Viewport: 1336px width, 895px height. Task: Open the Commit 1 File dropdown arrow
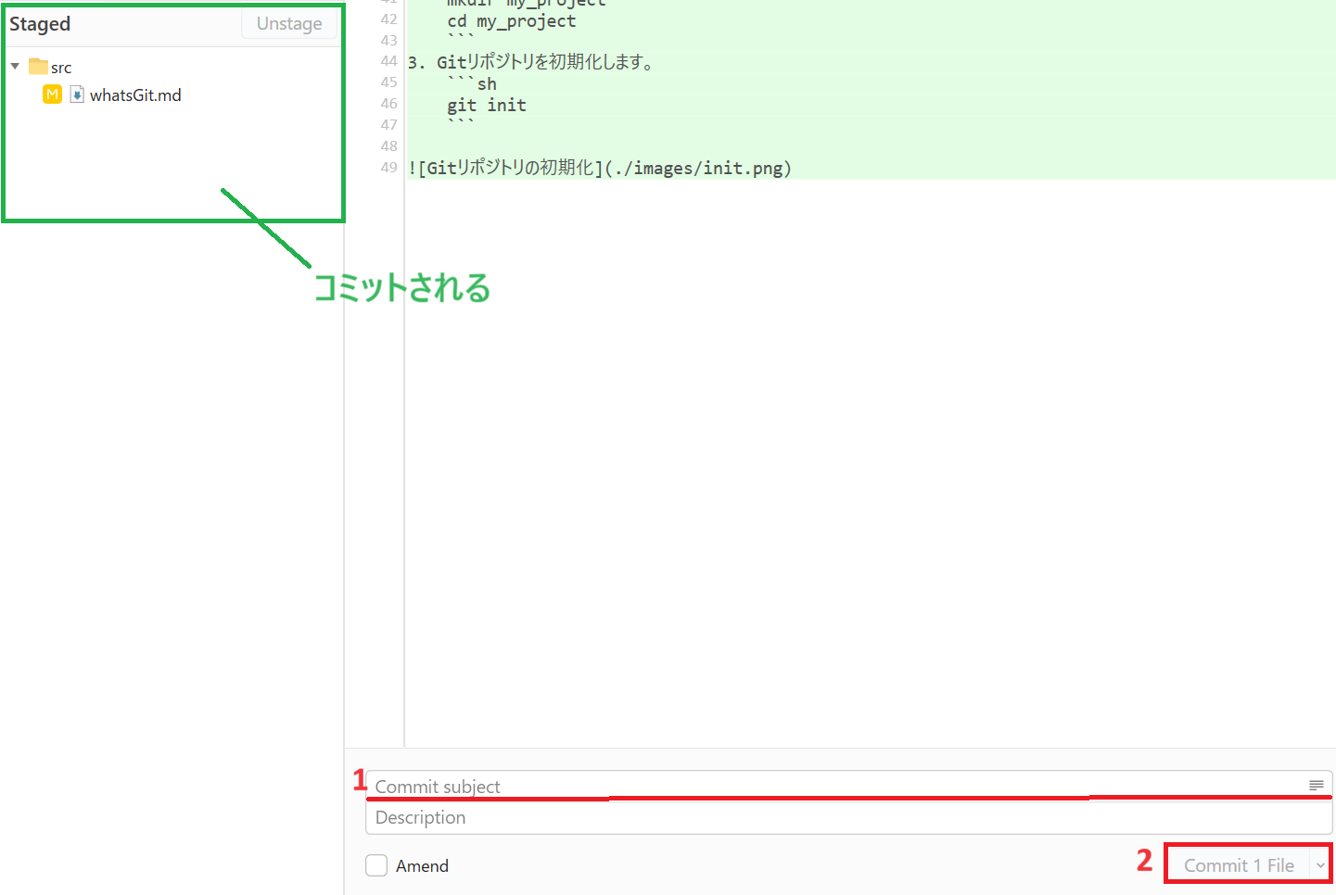(x=1320, y=863)
